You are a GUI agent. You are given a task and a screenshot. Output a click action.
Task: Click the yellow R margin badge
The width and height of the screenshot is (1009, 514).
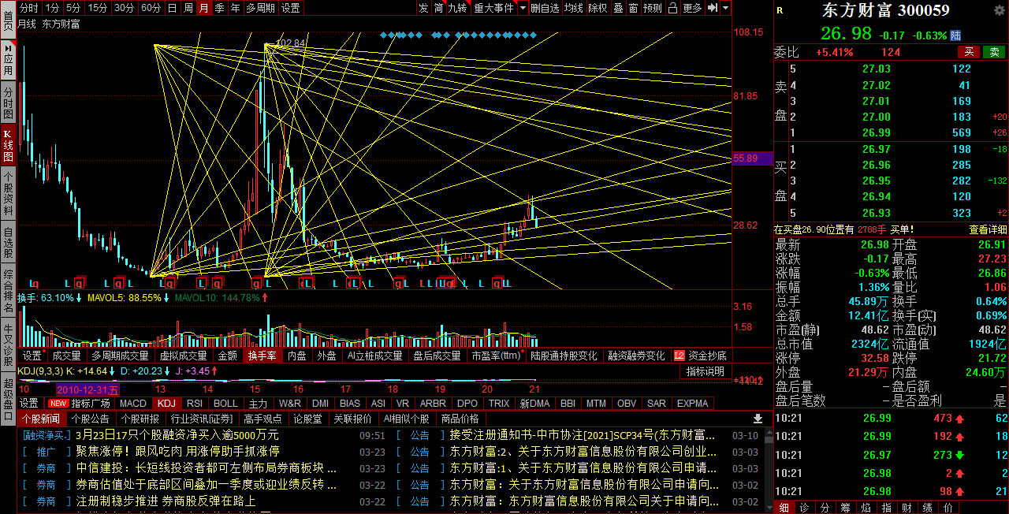coord(780,10)
